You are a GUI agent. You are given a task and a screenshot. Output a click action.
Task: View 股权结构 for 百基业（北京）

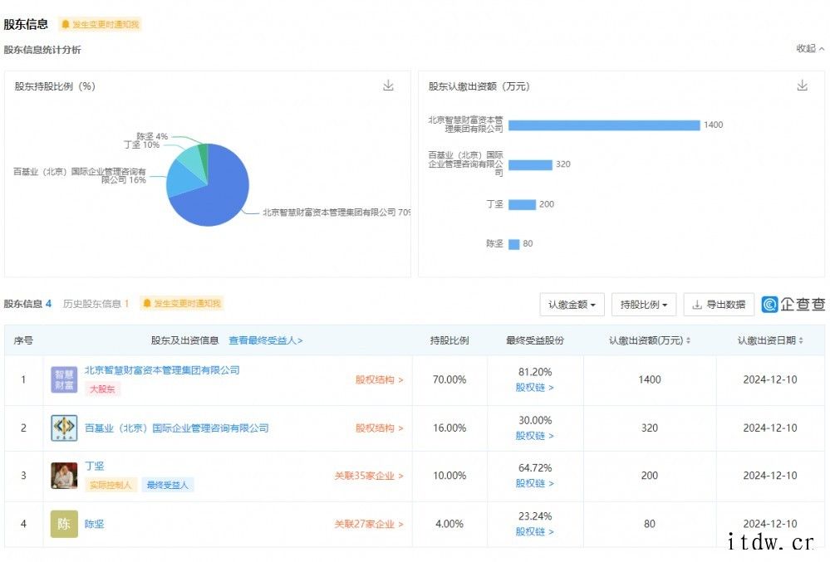click(x=379, y=428)
